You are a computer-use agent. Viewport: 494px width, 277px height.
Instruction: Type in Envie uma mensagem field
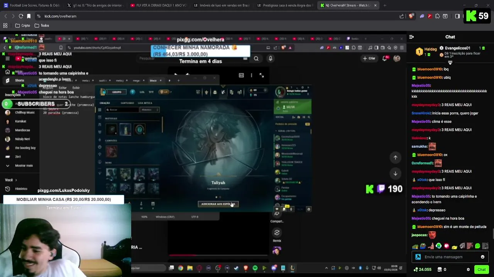450,257
